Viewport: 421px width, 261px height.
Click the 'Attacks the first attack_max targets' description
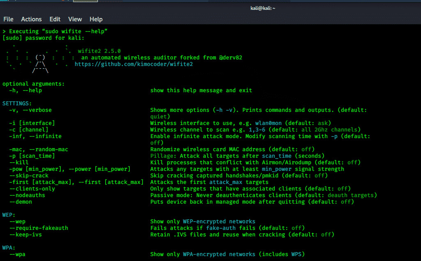[209, 182]
